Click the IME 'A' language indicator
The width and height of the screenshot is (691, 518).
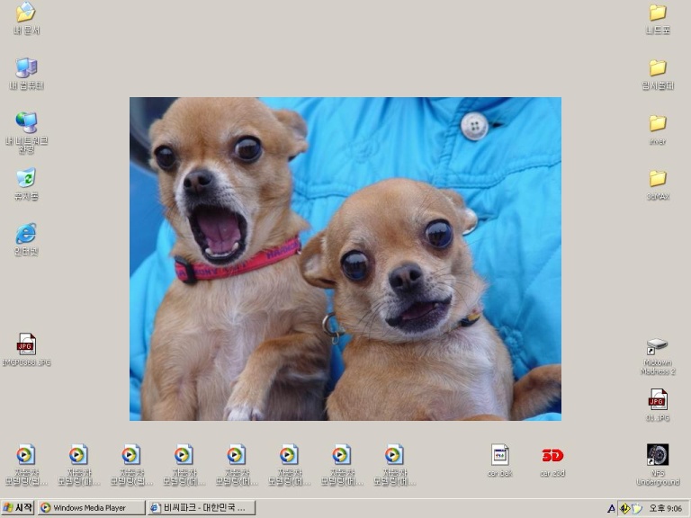[x=611, y=508]
